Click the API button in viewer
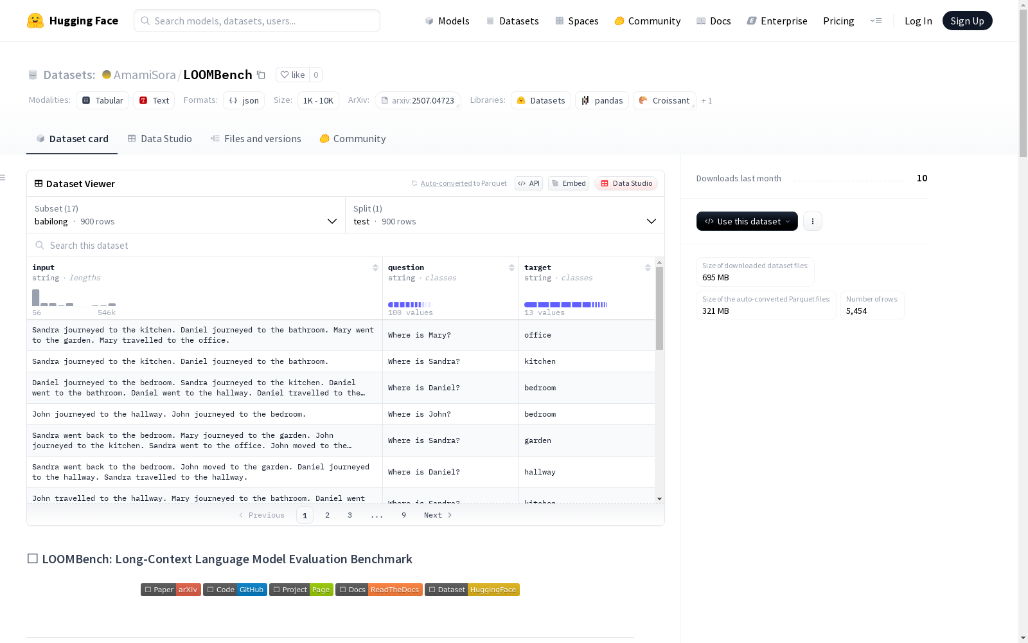Screen dimensions: 1028x643 coord(529,183)
